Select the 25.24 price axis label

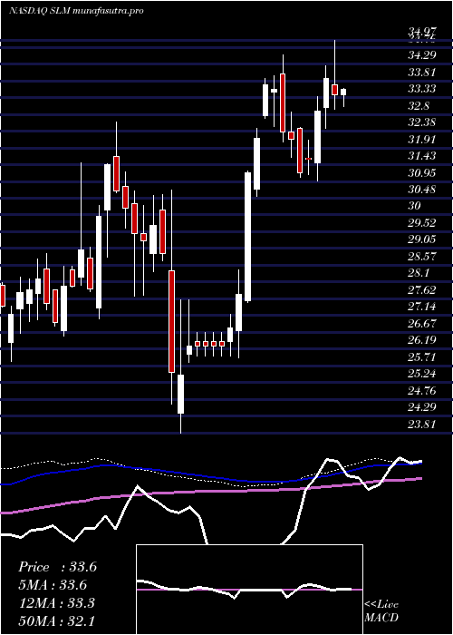(x=422, y=374)
